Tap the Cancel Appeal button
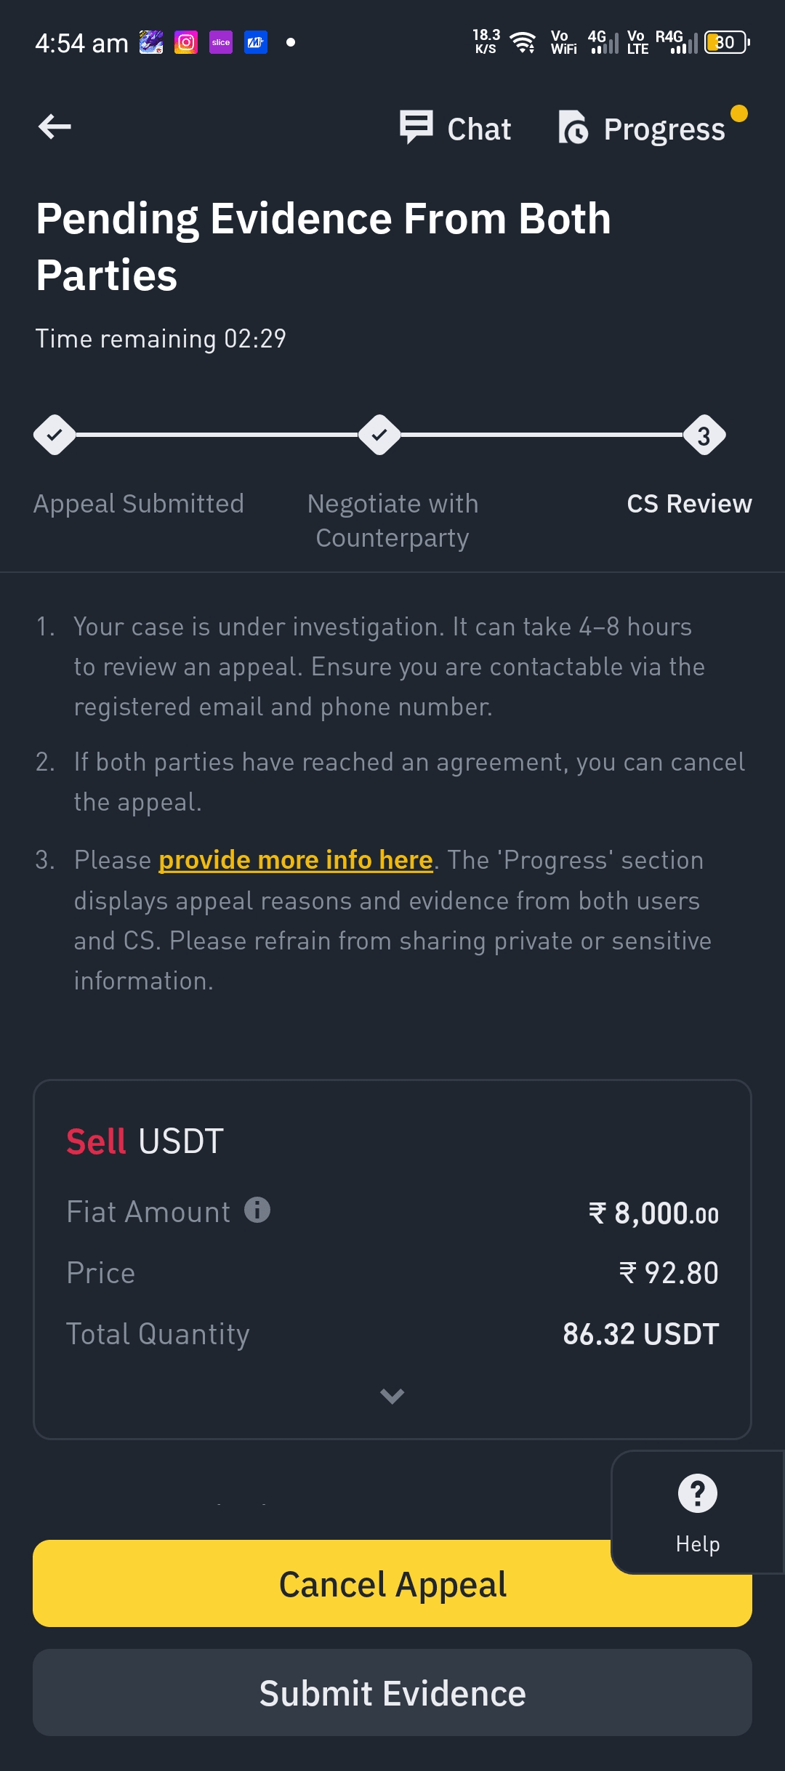785x1771 pixels. click(392, 1583)
